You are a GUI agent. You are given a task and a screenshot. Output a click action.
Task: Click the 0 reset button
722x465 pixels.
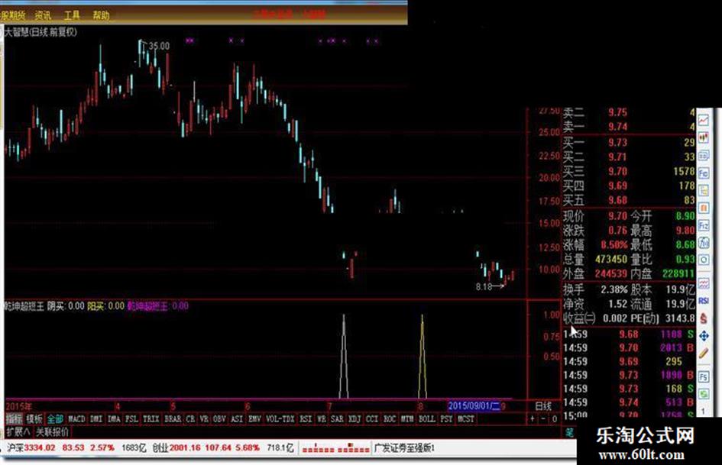555,419
